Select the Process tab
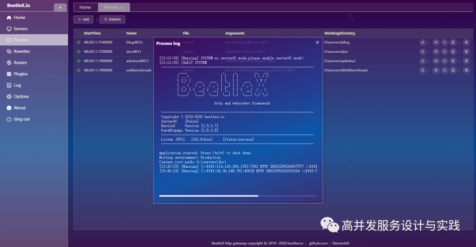The width and height of the screenshot is (476, 247). [111, 7]
